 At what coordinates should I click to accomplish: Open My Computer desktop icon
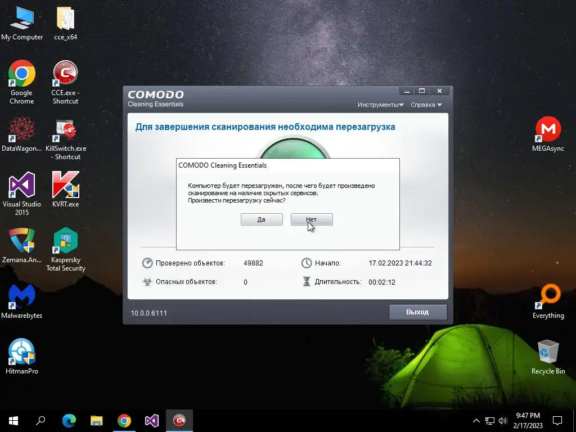[22, 22]
